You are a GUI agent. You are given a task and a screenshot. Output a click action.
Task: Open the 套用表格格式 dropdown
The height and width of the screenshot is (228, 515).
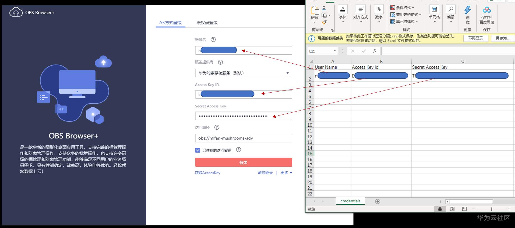pyautogui.click(x=406, y=15)
